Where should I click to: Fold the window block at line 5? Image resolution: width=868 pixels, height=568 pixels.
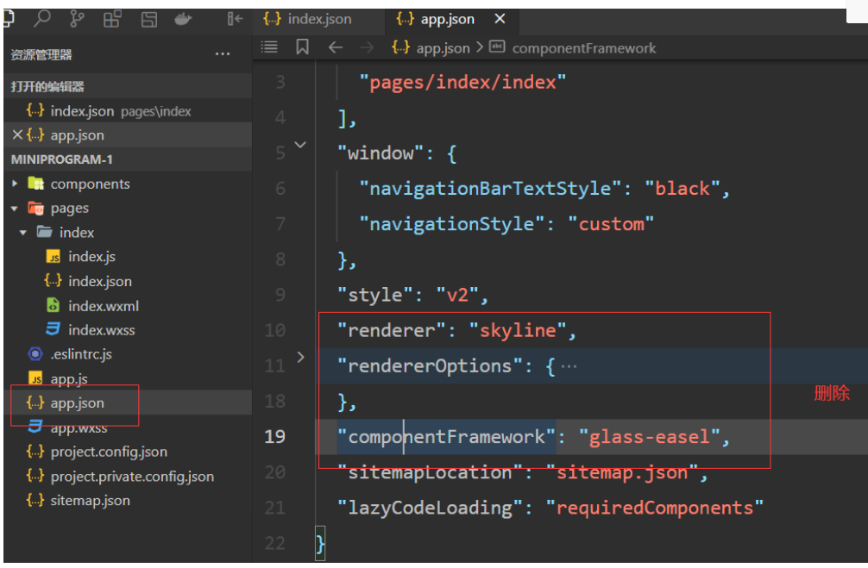pos(300,145)
